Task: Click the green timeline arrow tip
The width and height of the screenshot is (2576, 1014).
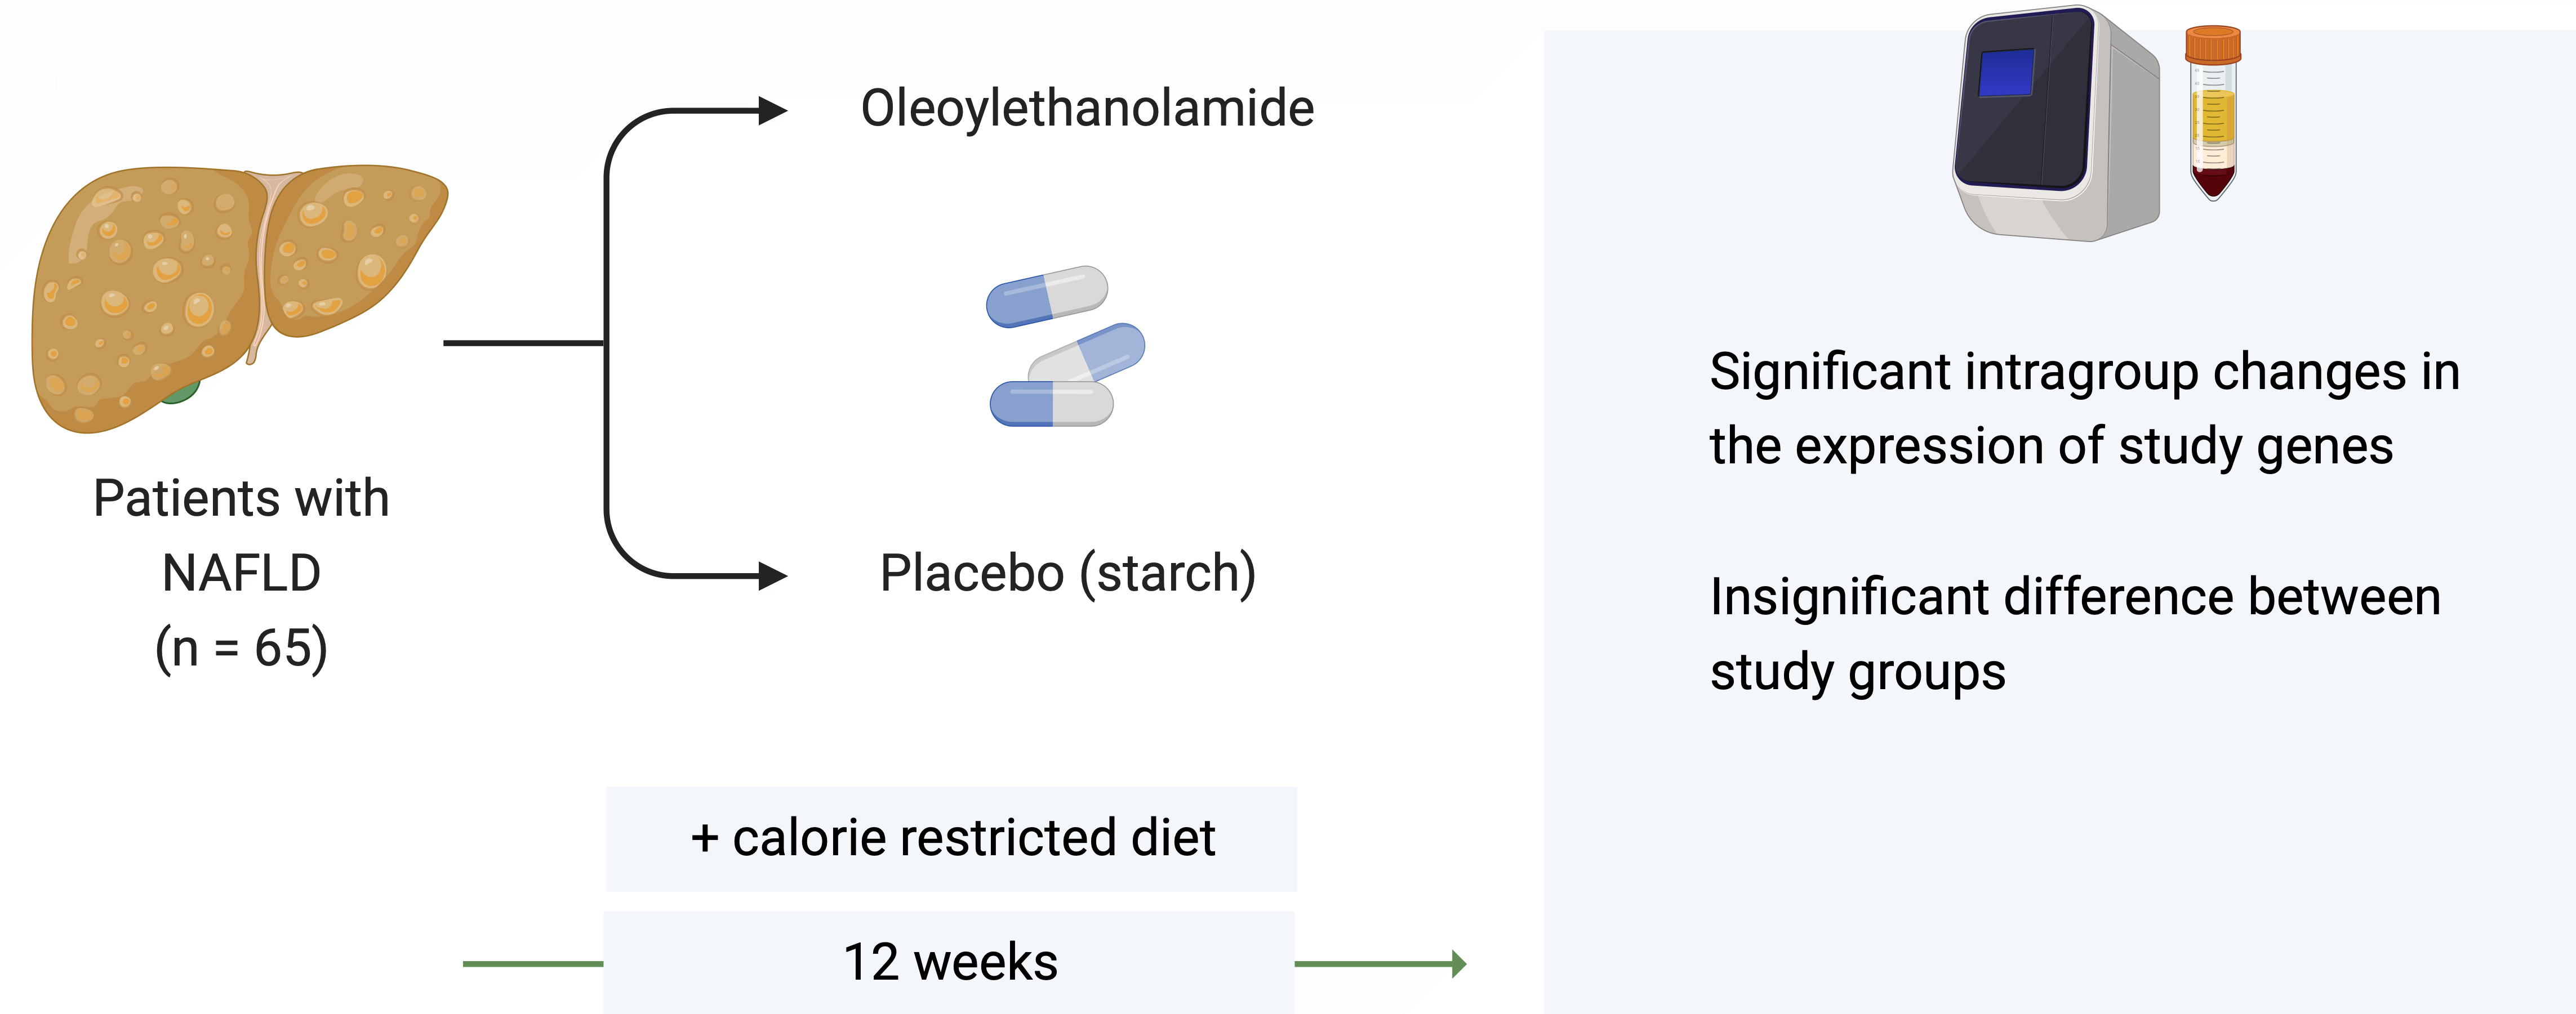Action: 1459,964
